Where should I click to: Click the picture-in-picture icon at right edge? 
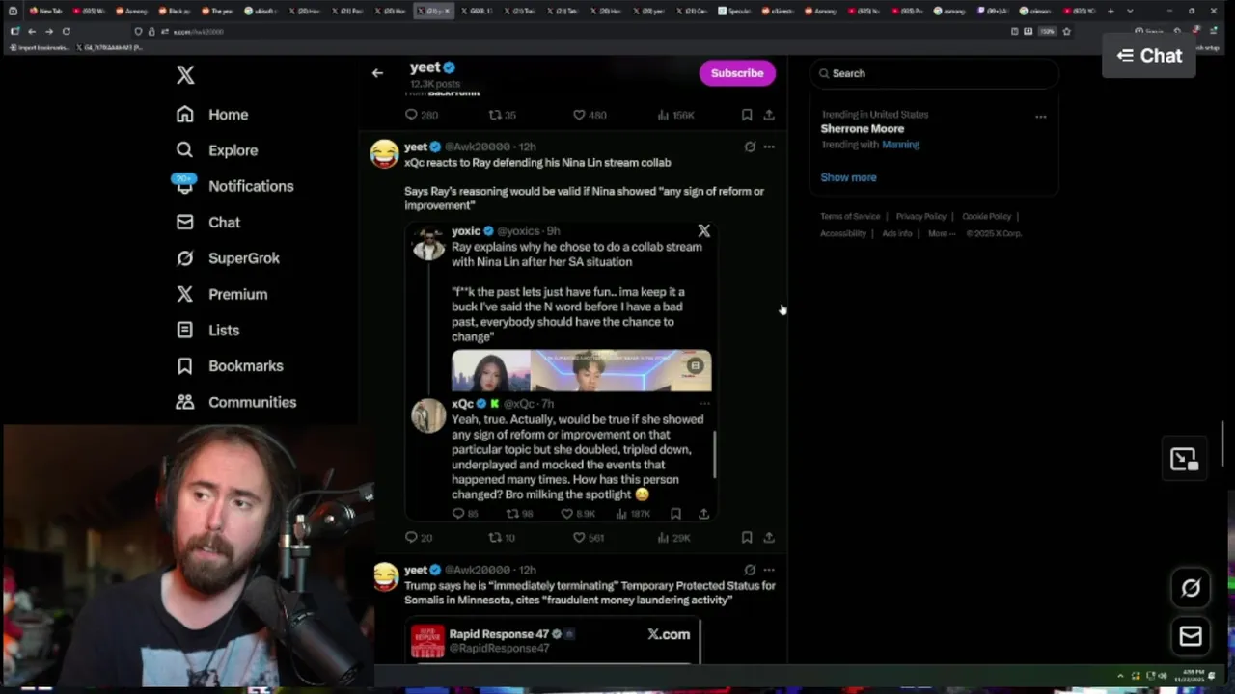pyautogui.click(x=1184, y=460)
